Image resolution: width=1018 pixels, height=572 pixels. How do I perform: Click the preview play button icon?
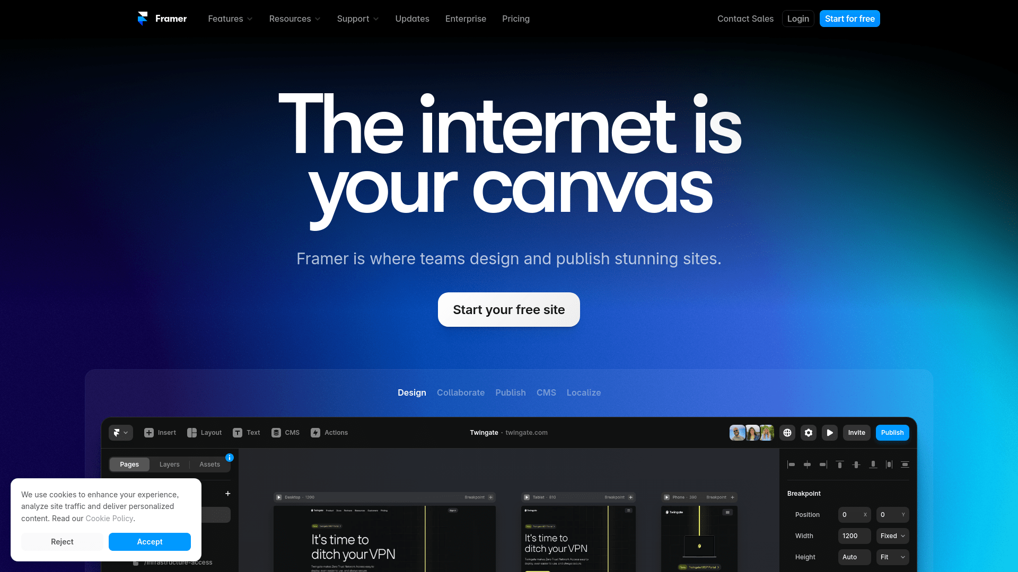pyautogui.click(x=829, y=432)
